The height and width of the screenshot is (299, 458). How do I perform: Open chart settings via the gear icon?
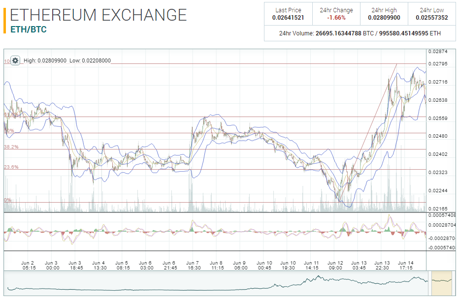[15, 60]
